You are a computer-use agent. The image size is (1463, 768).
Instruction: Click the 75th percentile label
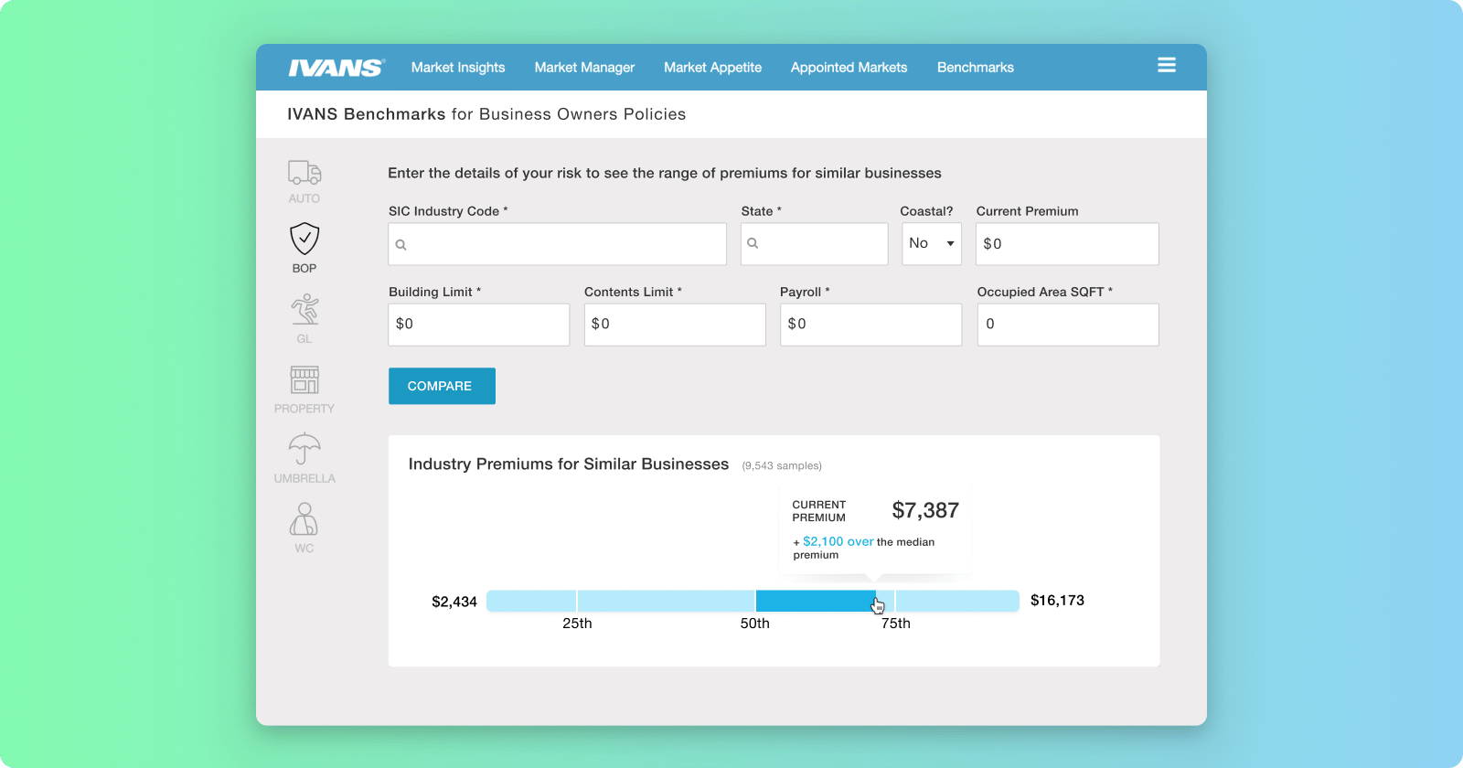(896, 624)
